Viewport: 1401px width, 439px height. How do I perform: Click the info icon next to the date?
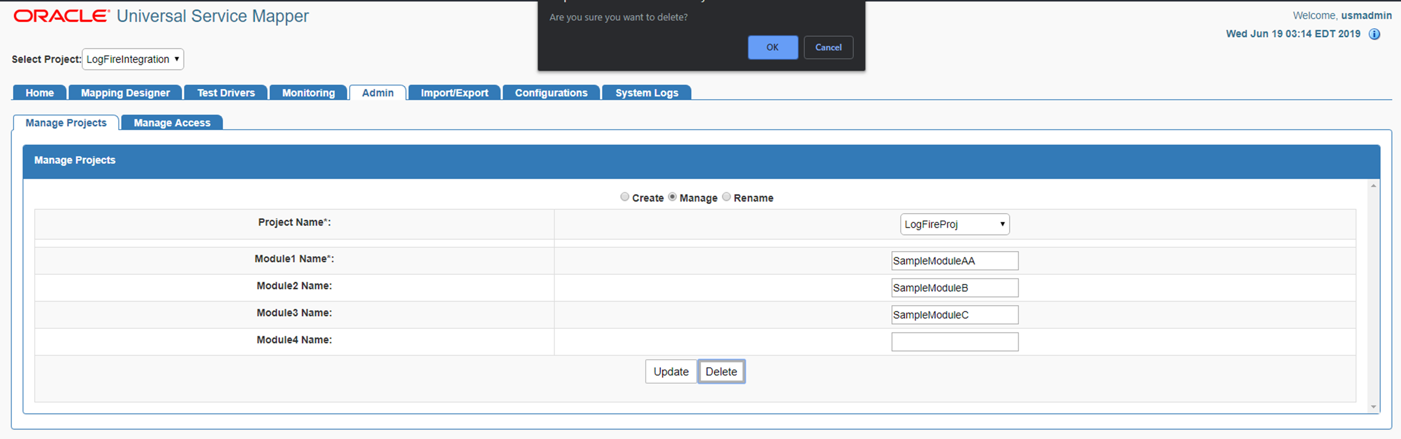click(x=1375, y=34)
